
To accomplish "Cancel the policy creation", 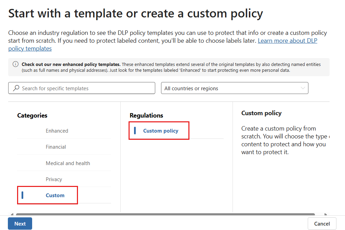I will click(322, 224).
